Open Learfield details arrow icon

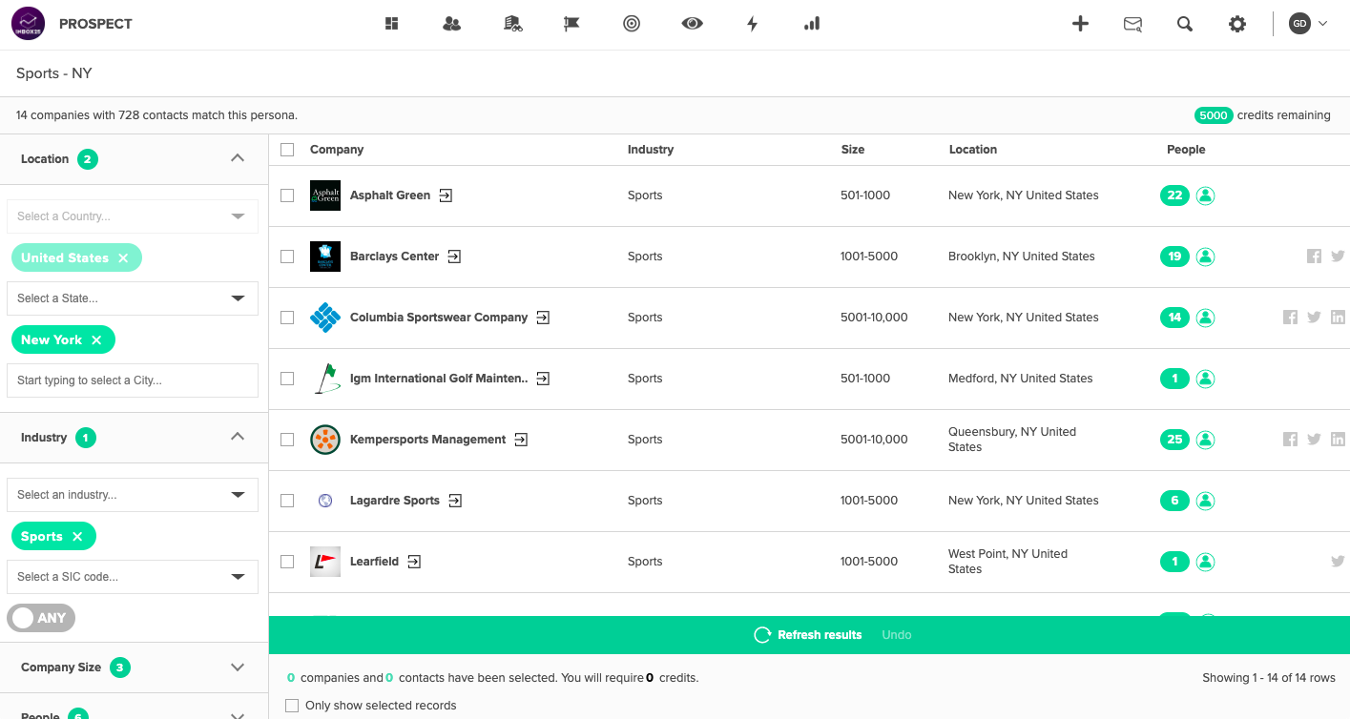[414, 562]
